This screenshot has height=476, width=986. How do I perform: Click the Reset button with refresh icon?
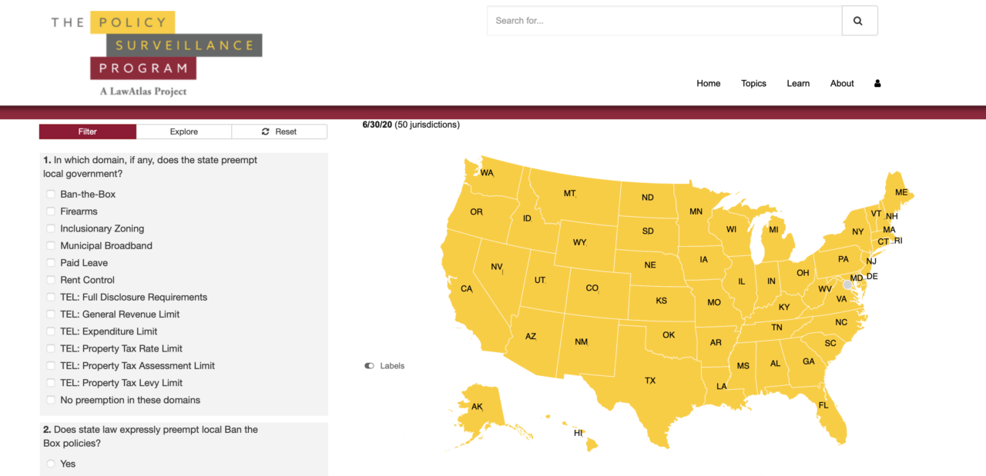tap(279, 131)
